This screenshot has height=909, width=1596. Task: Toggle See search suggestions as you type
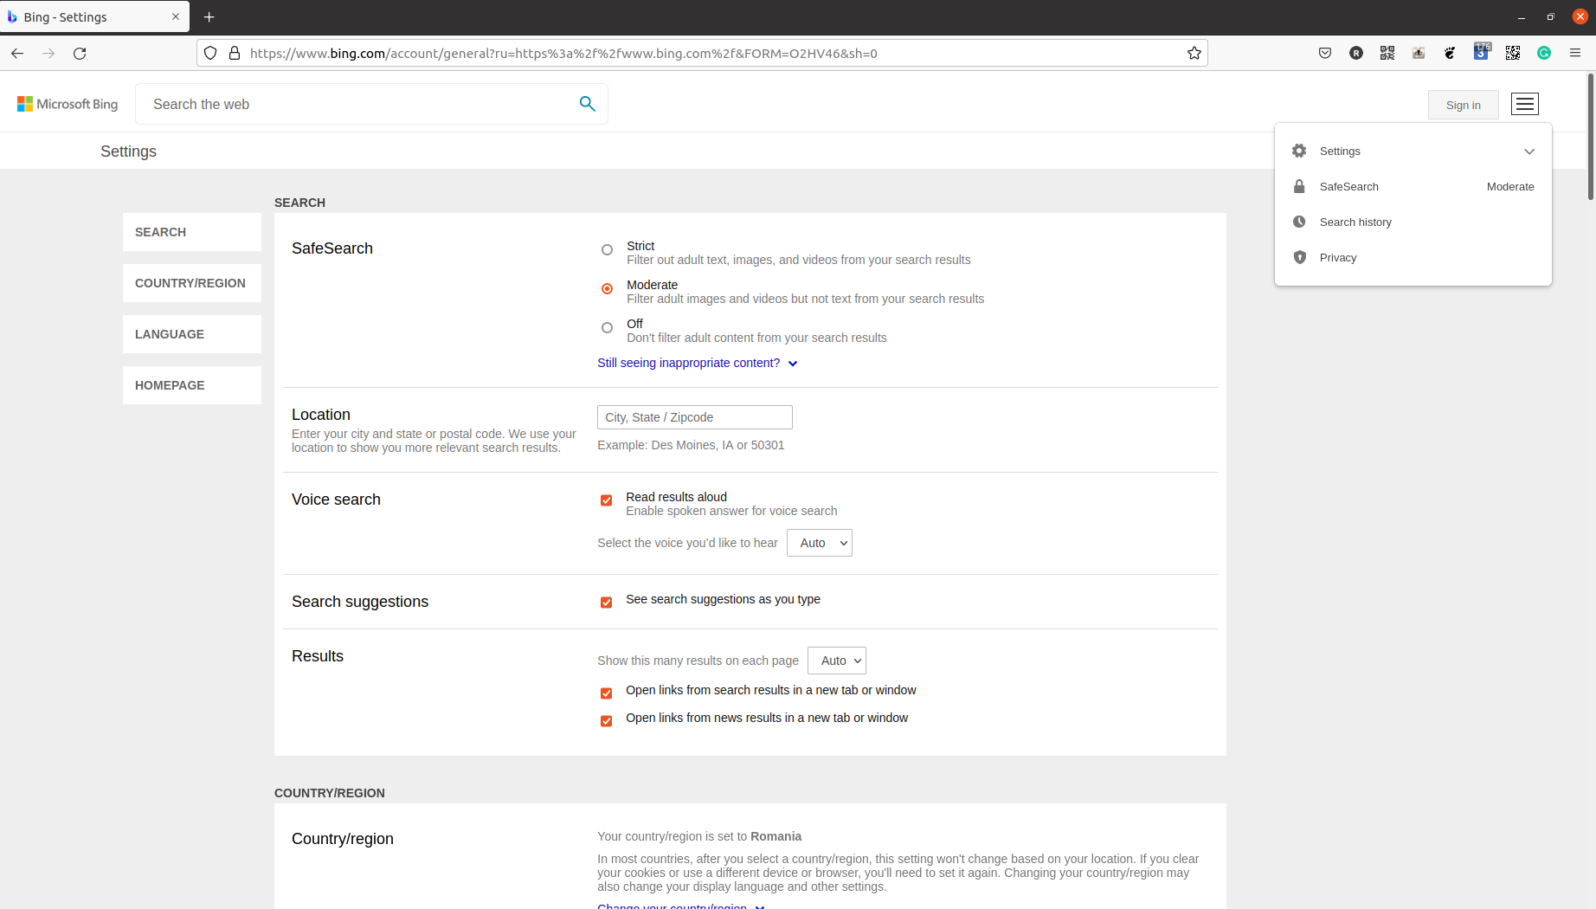606,602
